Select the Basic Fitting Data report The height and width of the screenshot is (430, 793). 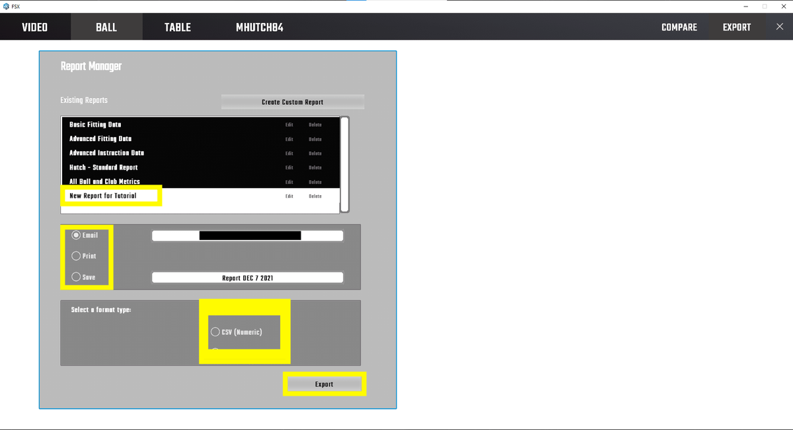tap(95, 125)
